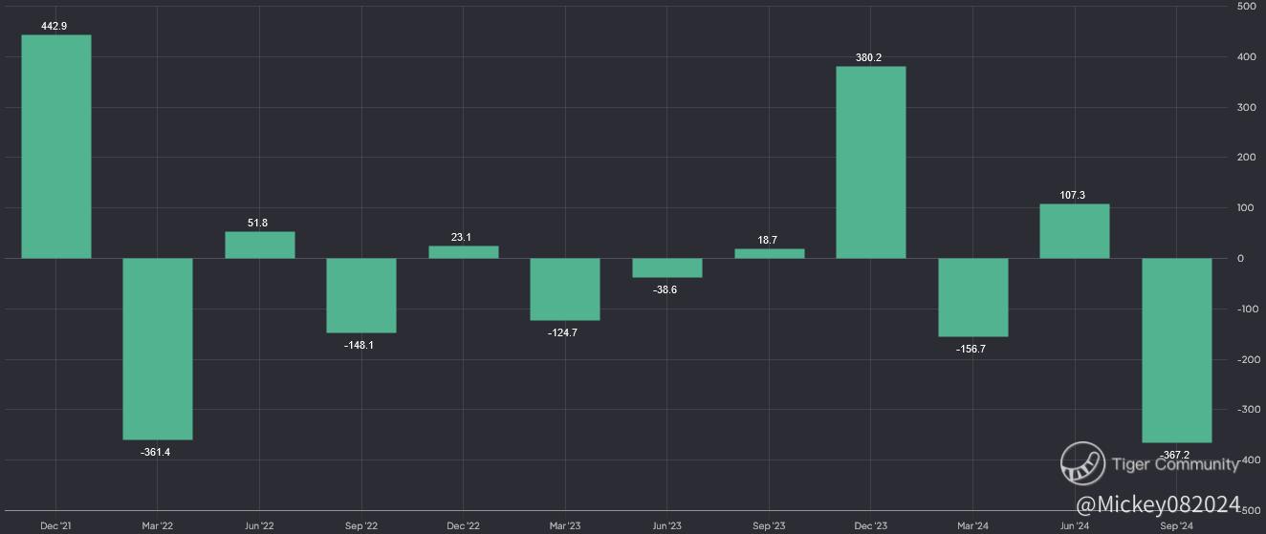Click the 107.3 data label
This screenshot has width=1266, height=534.
click(1073, 196)
